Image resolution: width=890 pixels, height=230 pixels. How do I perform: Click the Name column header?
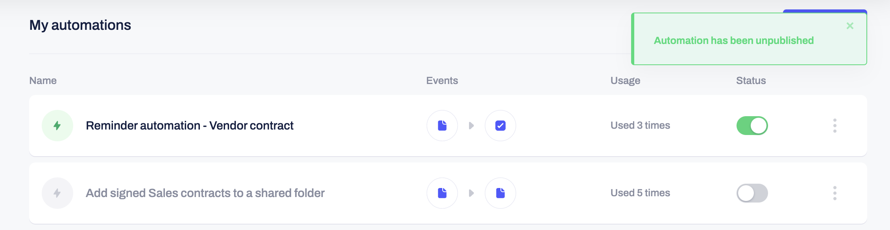click(x=43, y=80)
